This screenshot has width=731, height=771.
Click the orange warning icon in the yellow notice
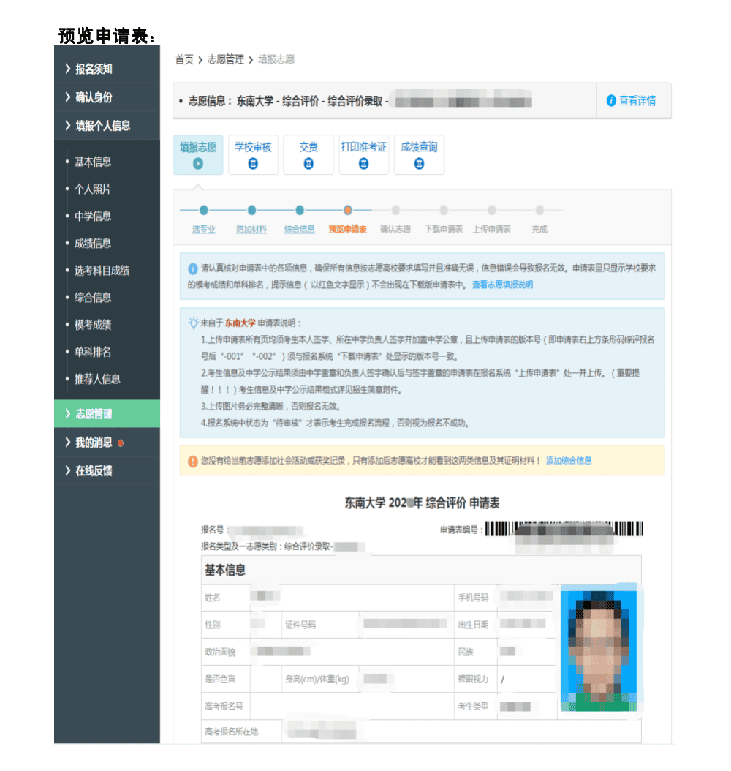tap(193, 461)
